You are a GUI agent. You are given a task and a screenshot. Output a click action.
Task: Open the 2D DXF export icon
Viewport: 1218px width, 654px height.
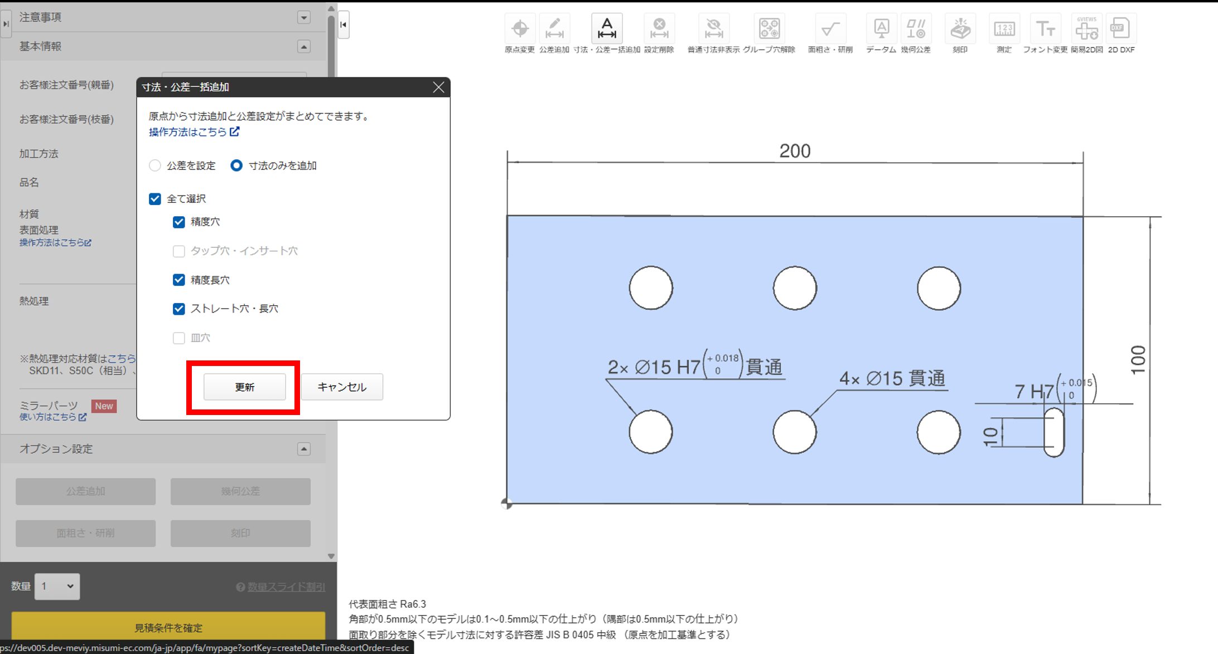coord(1120,29)
